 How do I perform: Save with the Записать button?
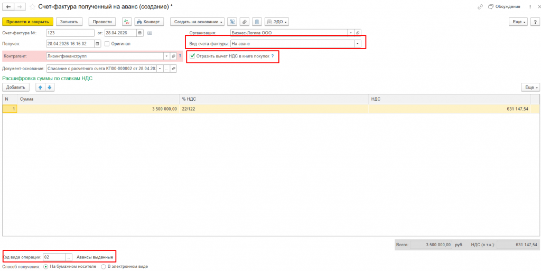coord(69,22)
